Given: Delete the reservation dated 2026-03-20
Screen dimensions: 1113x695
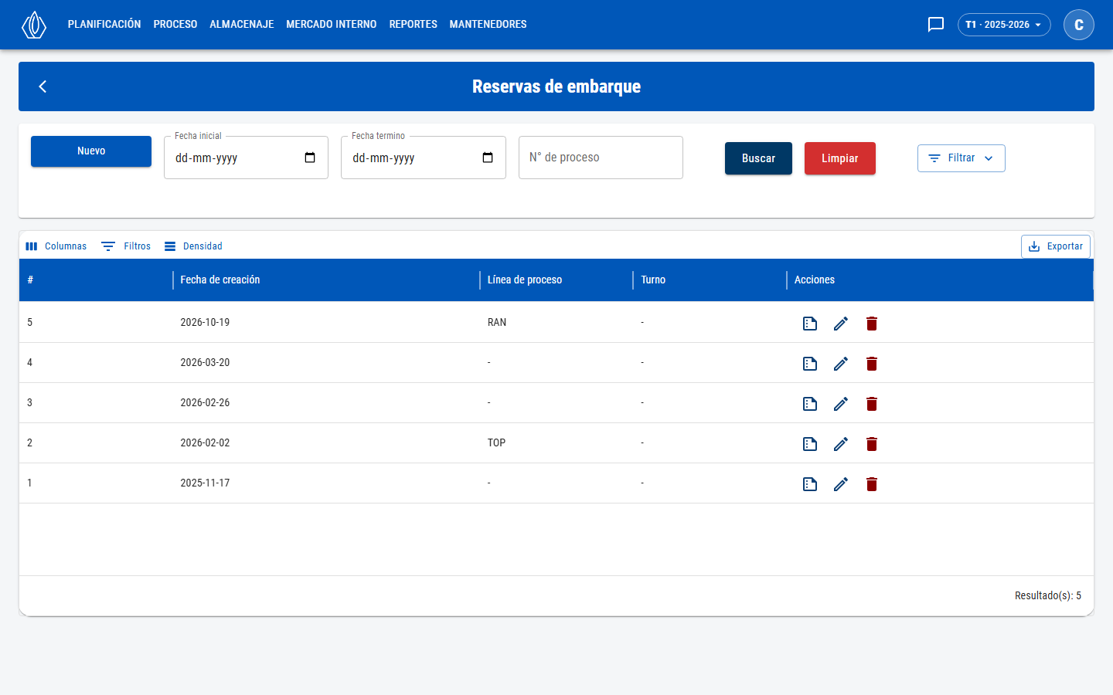Looking at the screenshot, I should click(x=872, y=364).
